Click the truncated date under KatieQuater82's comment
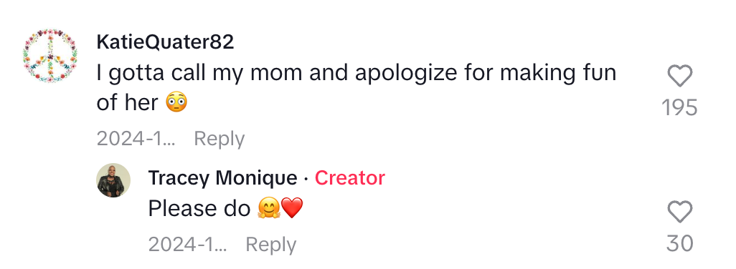736x269 pixels. coord(136,139)
